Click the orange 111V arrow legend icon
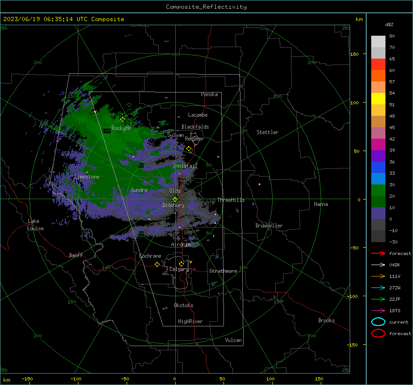 point(378,276)
